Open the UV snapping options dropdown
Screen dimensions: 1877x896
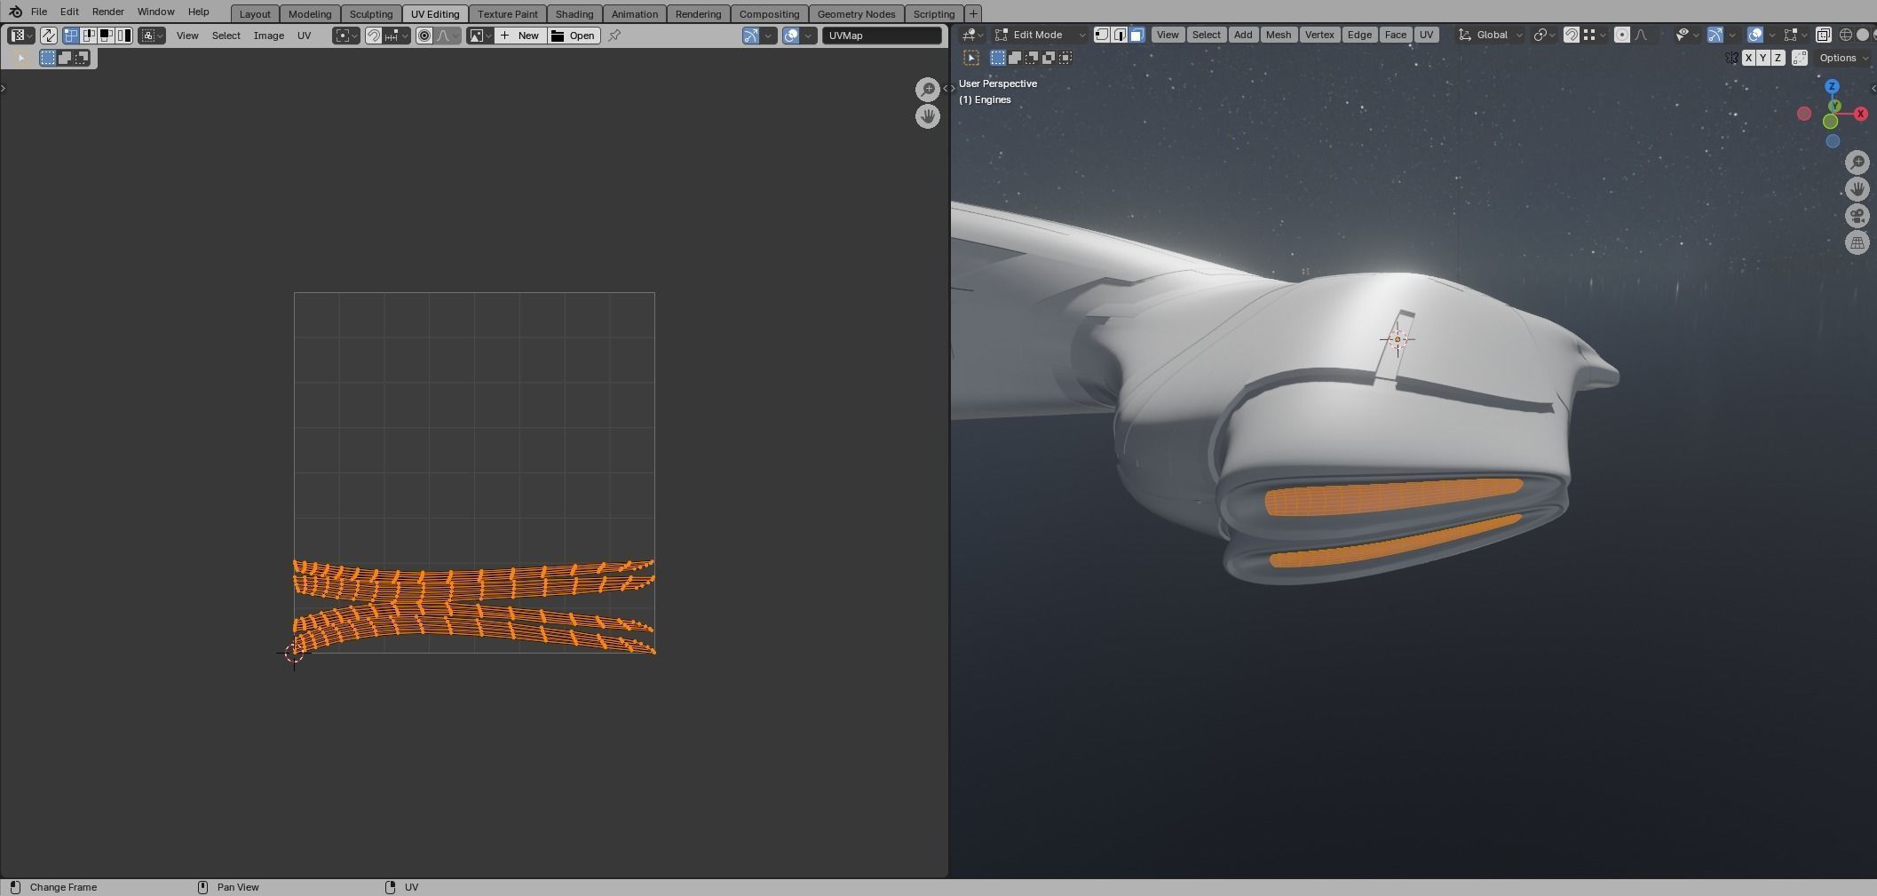pos(396,36)
